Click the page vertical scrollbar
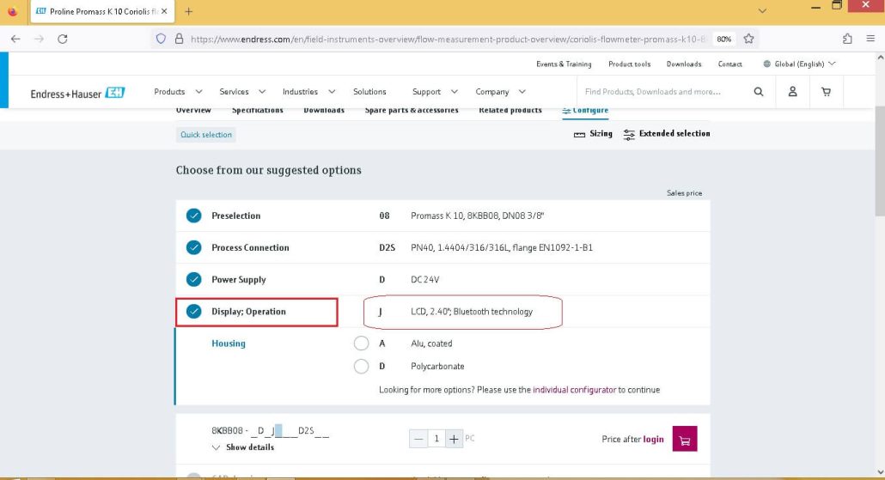The width and height of the screenshot is (885, 480). (880, 161)
